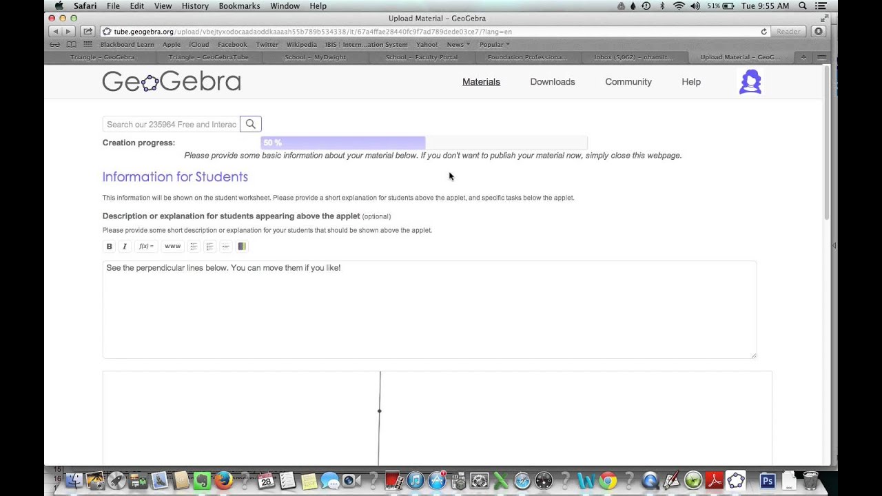
Task: Open the Top Sites grid icon
Action: coord(88,45)
